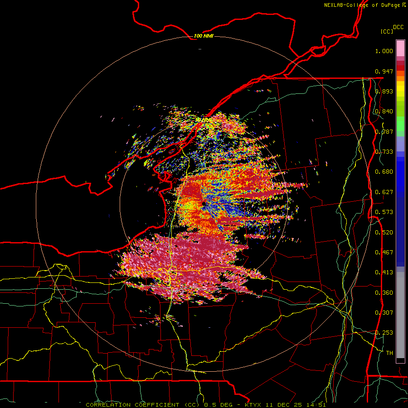The image size is (408, 408).
Task: Click the KTYX station identifier
Action: click(254, 405)
